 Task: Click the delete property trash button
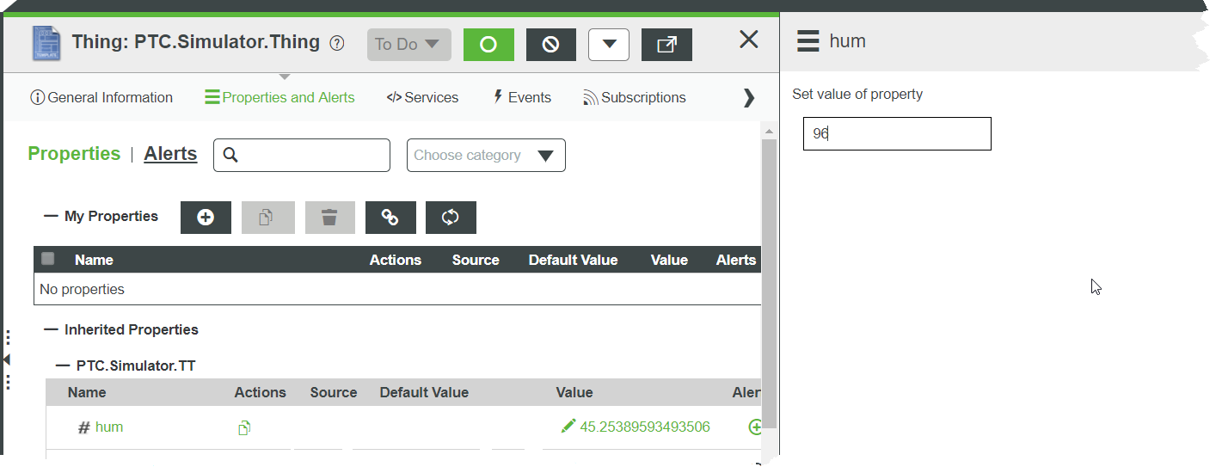329,218
